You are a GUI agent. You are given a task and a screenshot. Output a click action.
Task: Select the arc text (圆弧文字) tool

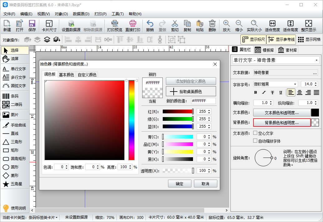15,86
